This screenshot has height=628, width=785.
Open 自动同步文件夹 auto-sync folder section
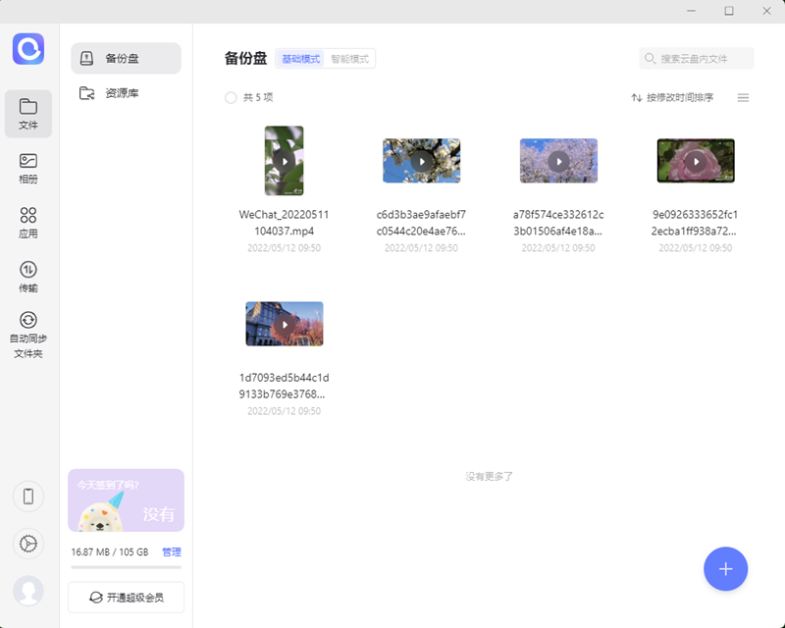pyautogui.click(x=28, y=334)
